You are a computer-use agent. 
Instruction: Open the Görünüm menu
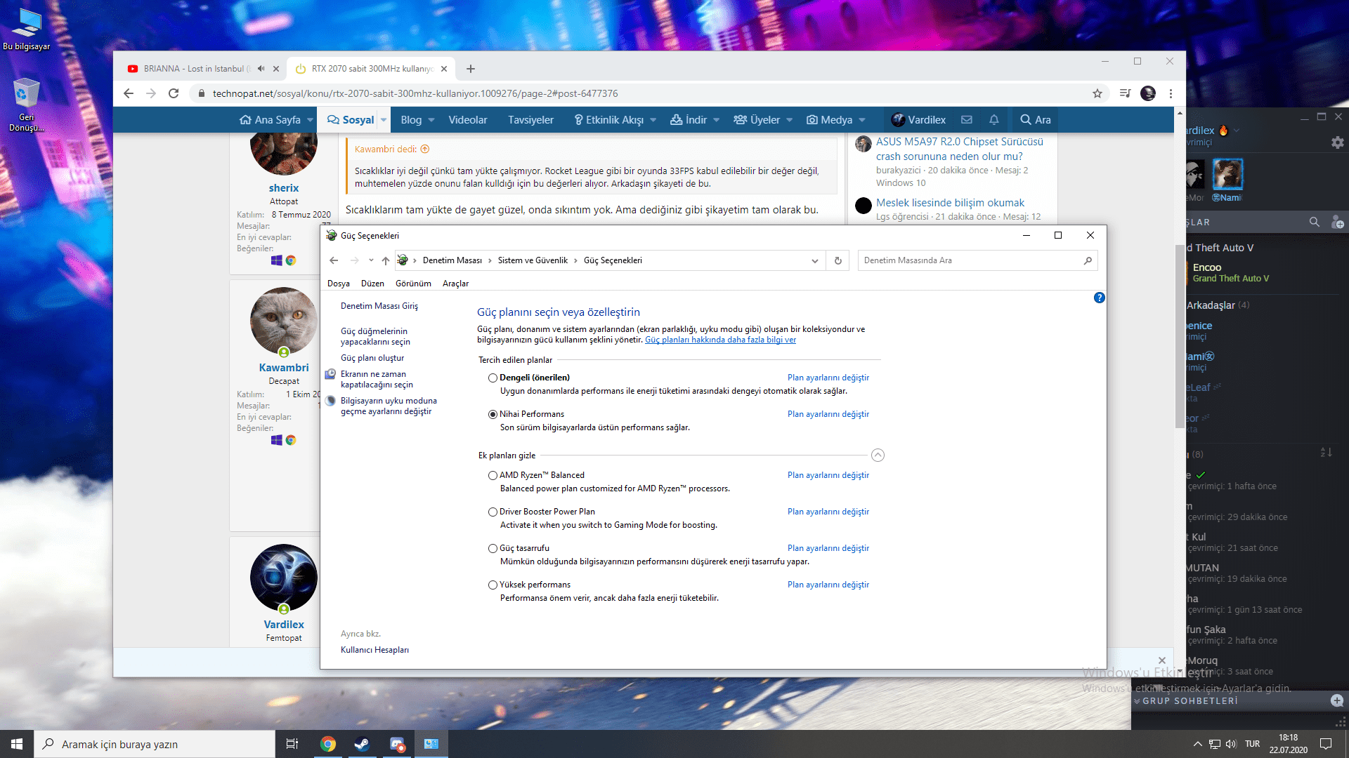413,284
